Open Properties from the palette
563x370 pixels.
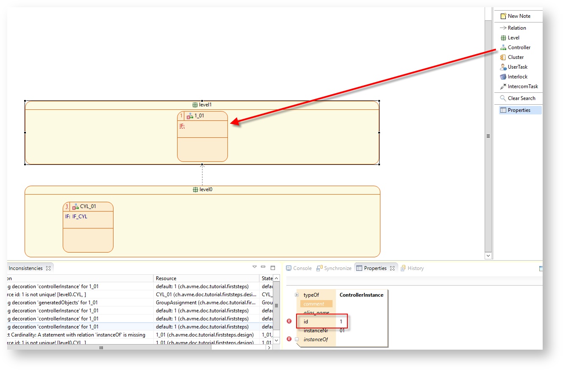(519, 110)
